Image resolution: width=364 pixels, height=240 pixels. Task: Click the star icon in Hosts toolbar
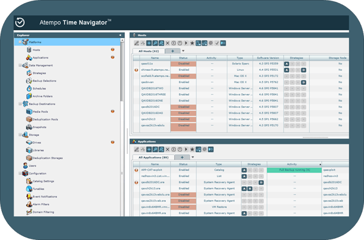click(x=192, y=43)
